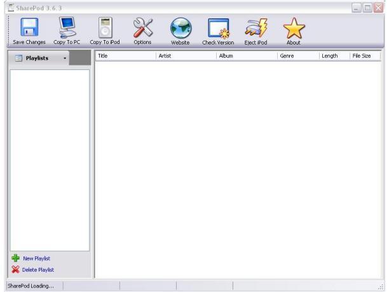389x292 pixels.
Task: Sort tracks by Album column header
Action: [247, 56]
